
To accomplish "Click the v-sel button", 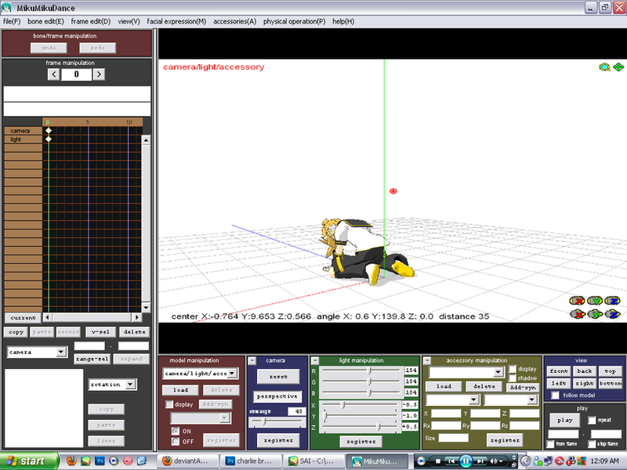I will point(100,332).
